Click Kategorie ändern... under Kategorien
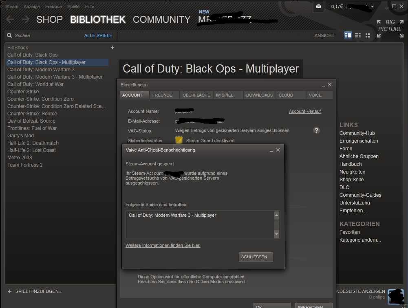The height and width of the screenshot is (308, 408). pos(360,240)
